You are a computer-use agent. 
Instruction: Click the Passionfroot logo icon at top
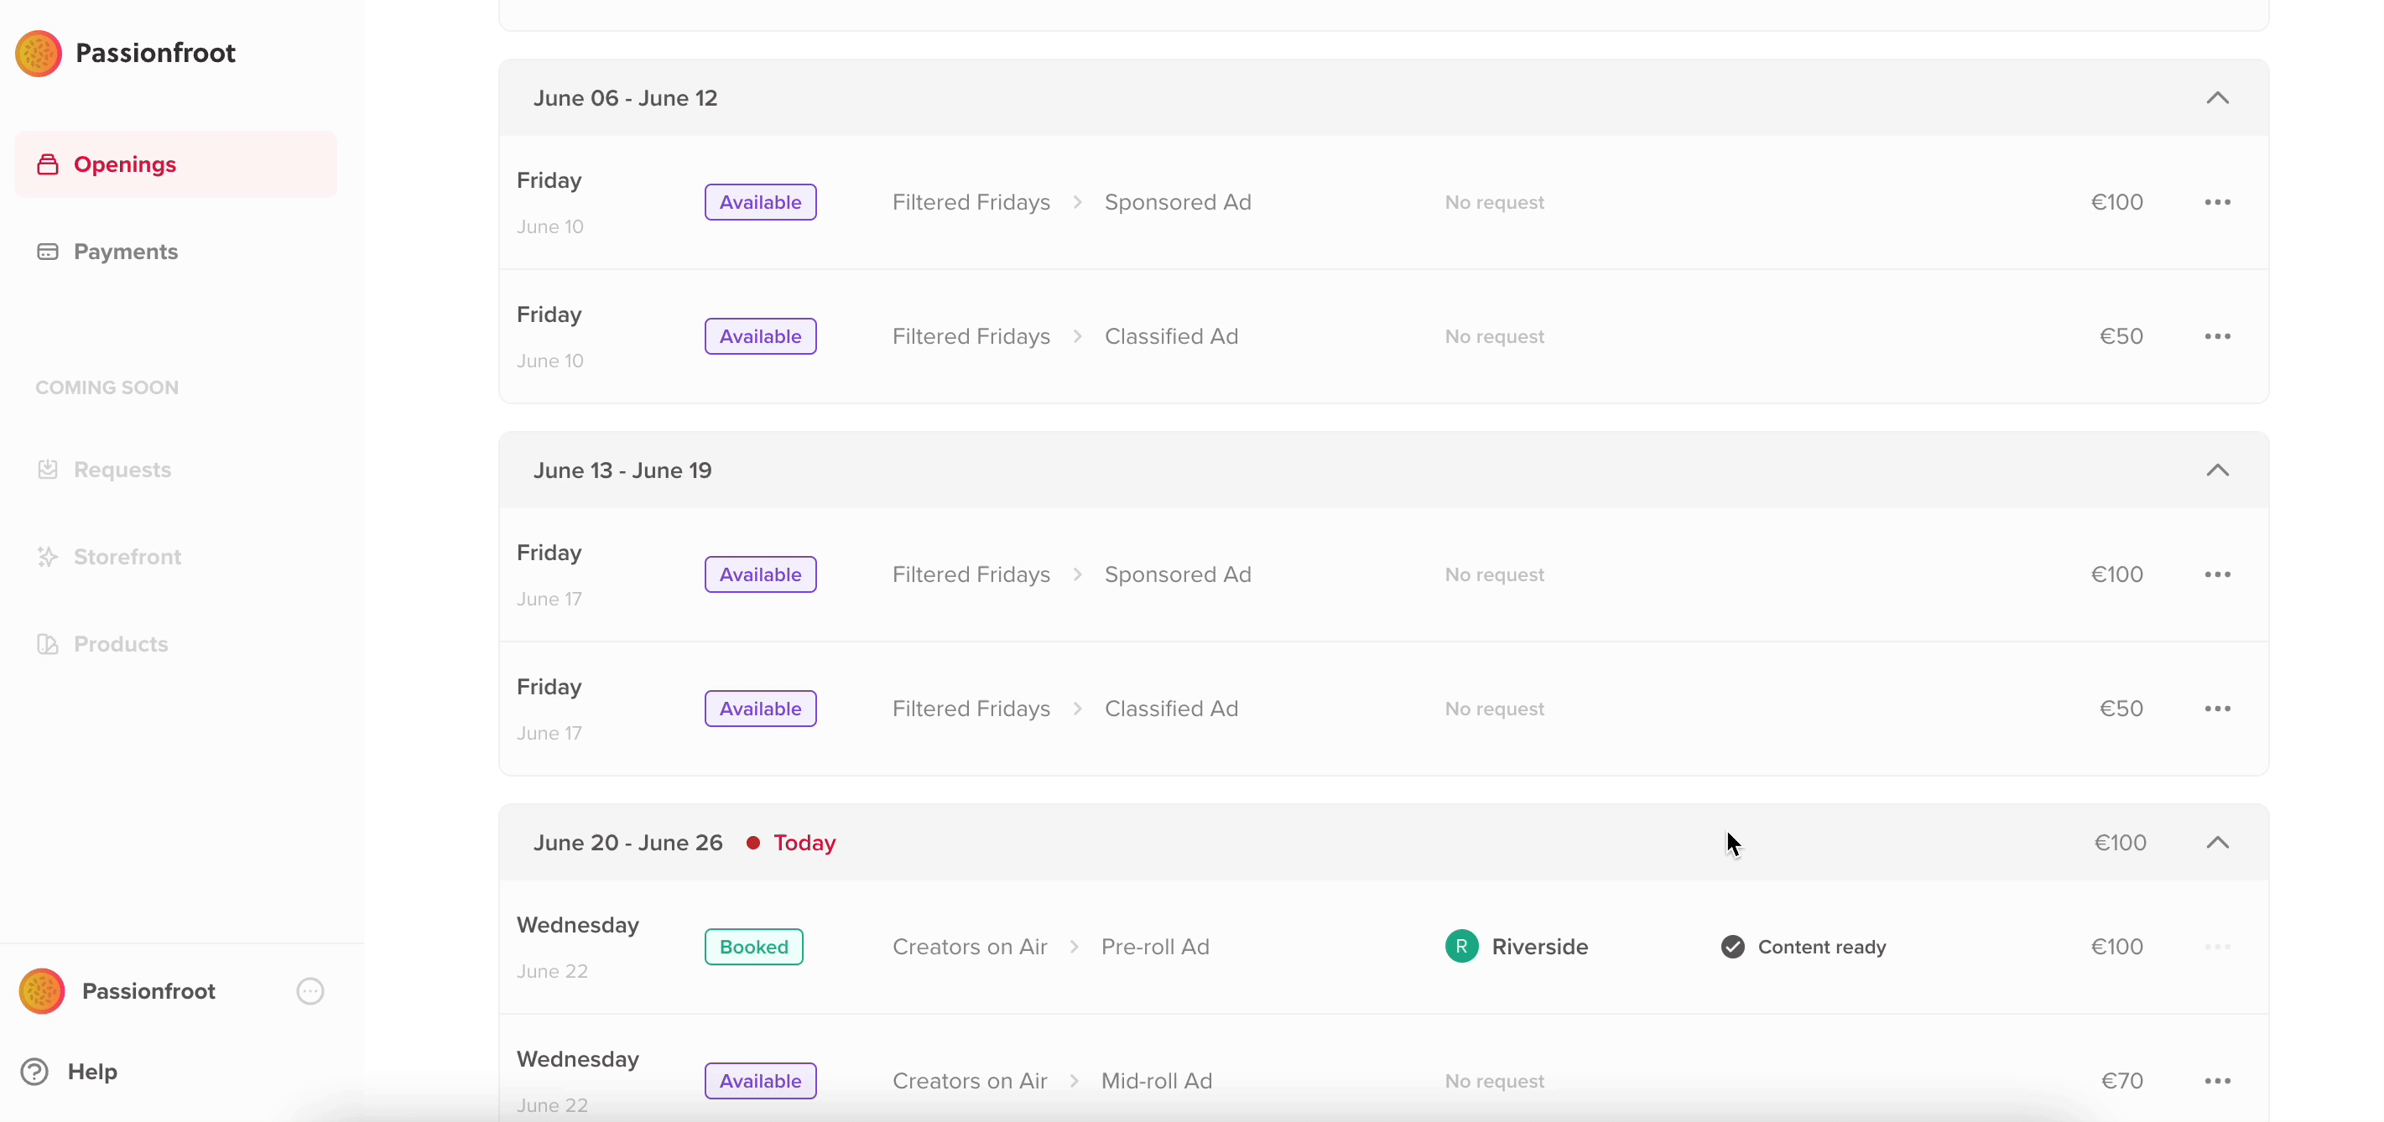pos(39,53)
